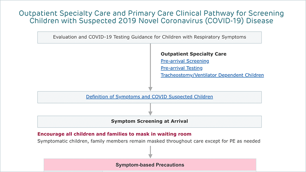Screen dimensions: 306x172
Task: Click the bold Outpatient Specialty Care heading
Action: click(193, 54)
